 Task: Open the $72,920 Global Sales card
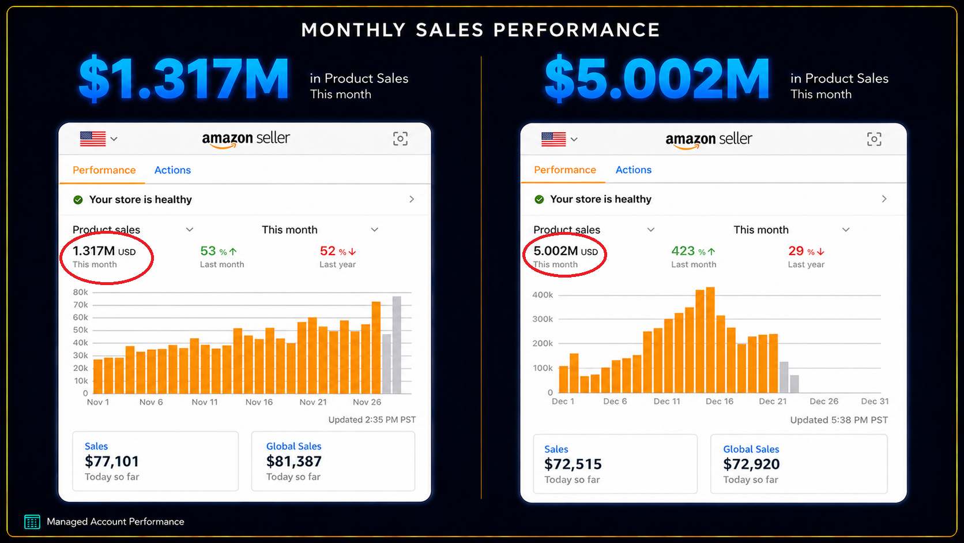click(x=799, y=464)
